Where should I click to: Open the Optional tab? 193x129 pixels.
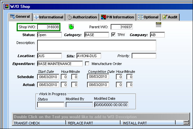[148, 17]
